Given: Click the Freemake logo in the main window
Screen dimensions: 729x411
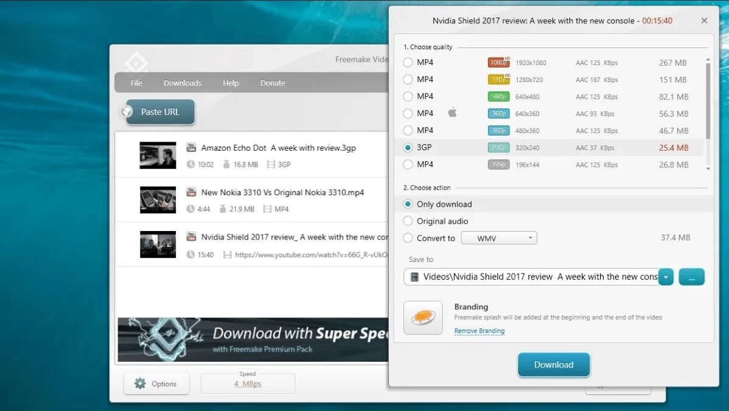Looking at the screenshot, I should [x=136, y=63].
